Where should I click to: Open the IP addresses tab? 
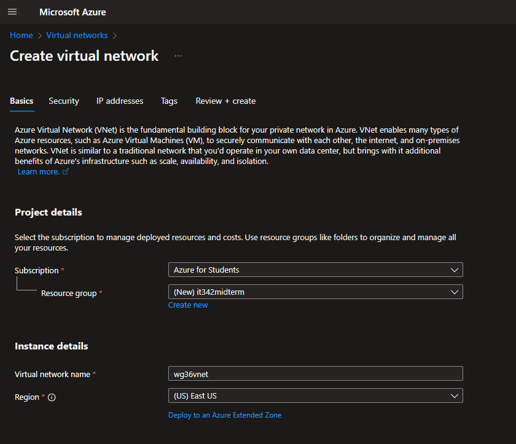(120, 101)
